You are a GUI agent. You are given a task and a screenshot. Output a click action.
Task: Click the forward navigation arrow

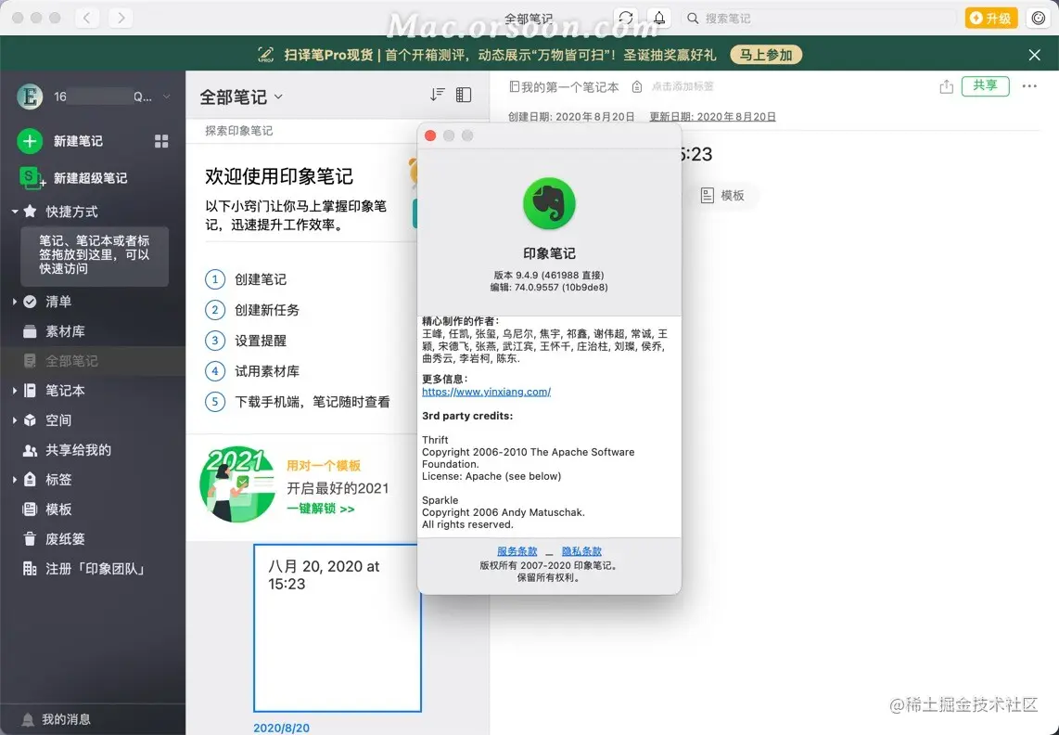click(121, 19)
